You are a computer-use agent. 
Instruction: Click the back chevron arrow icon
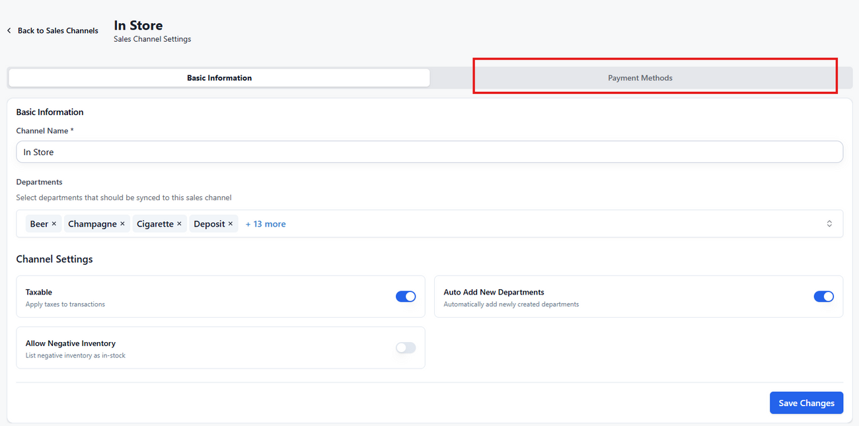(8, 30)
